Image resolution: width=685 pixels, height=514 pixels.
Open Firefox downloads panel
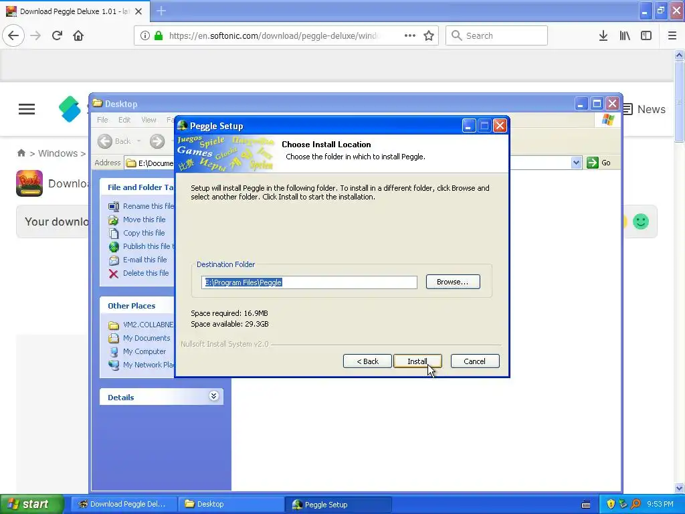(x=603, y=35)
